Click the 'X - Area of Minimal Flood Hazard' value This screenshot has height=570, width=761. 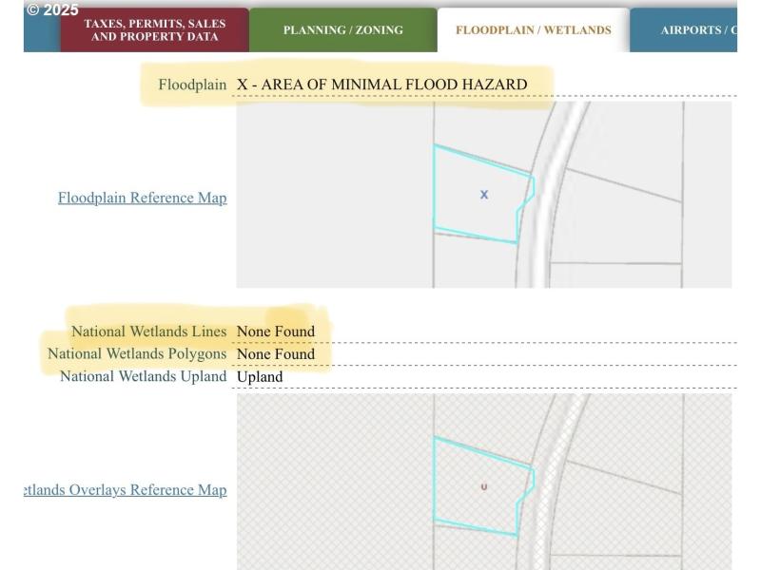(x=381, y=85)
